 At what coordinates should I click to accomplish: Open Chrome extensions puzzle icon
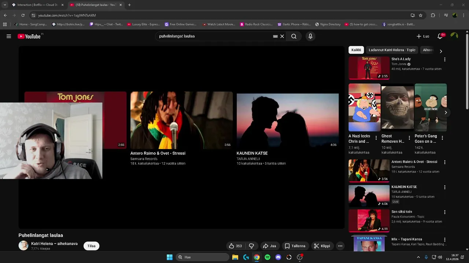coord(433,15)
